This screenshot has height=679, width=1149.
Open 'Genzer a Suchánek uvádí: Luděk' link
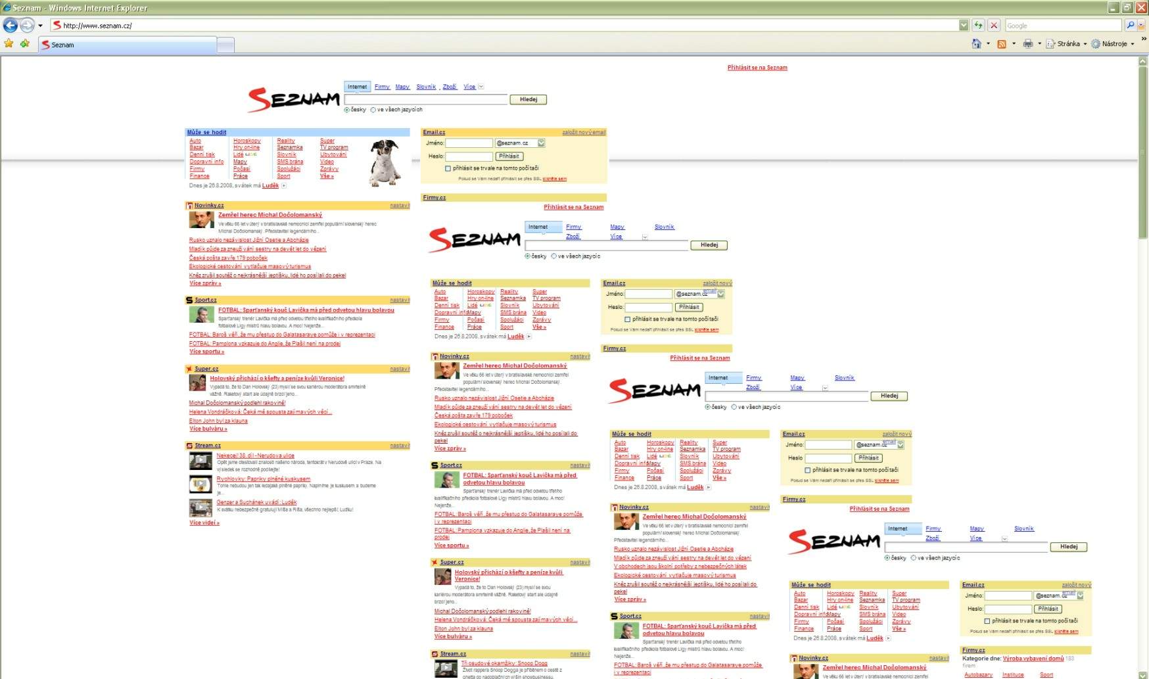256,502
